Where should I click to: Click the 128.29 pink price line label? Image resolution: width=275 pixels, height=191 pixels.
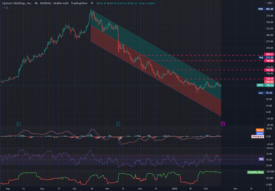269,79
